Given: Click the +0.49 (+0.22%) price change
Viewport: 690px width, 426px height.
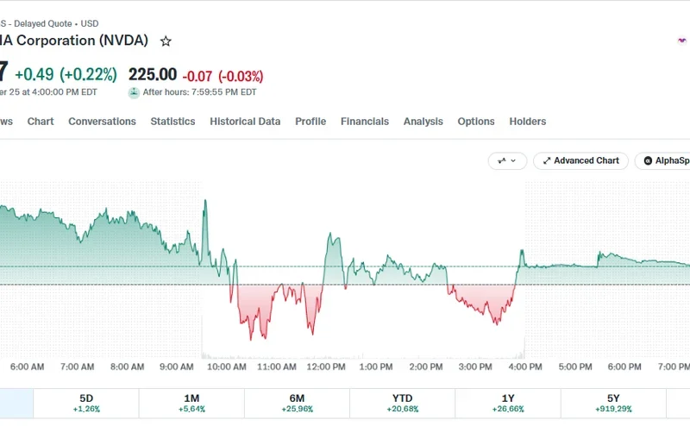Looking at the screenshot, I should click(x=66, y=74).
